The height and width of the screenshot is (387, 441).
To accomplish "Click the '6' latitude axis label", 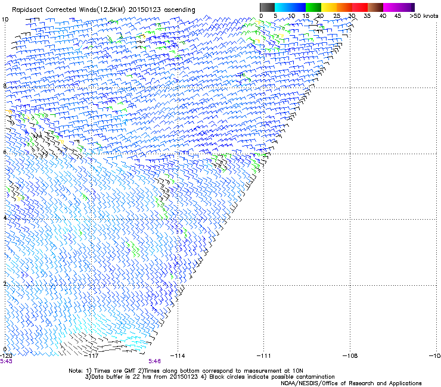I will click(5, 152).
